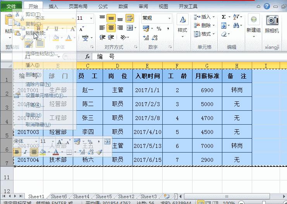Image resolution: width=287 pixels, height=204 pixels.
Task: Click the AutoSum sigma icon
Action: [x=223, y=17]
